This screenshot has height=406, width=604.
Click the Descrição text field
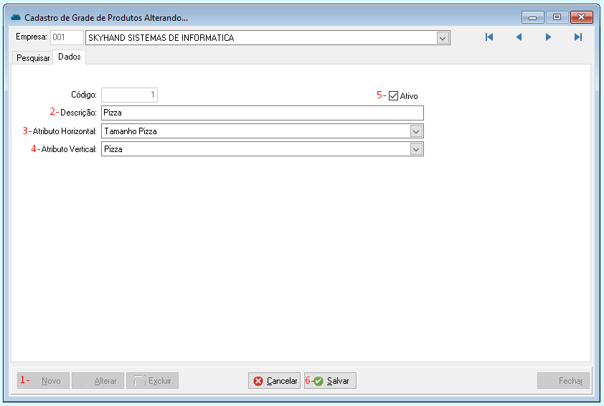[262, 113]
